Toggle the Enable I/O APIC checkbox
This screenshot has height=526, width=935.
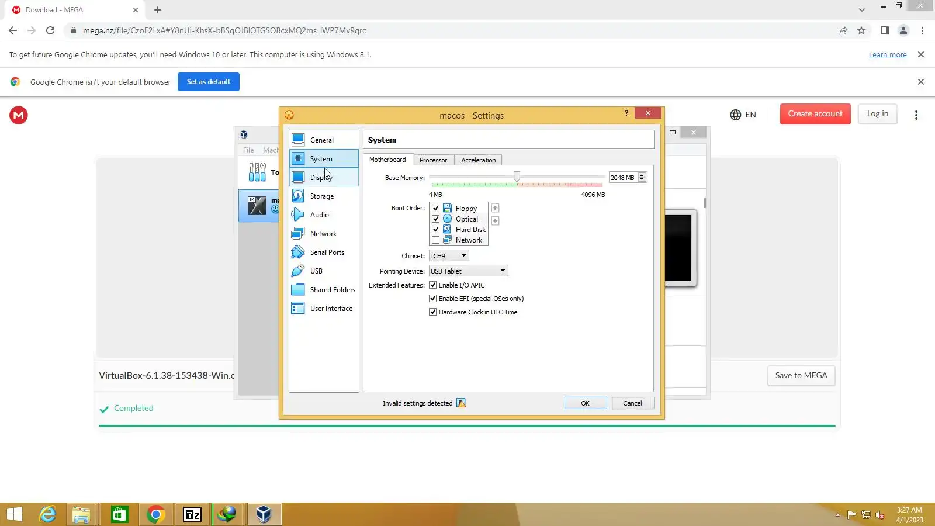coord(433,285)
